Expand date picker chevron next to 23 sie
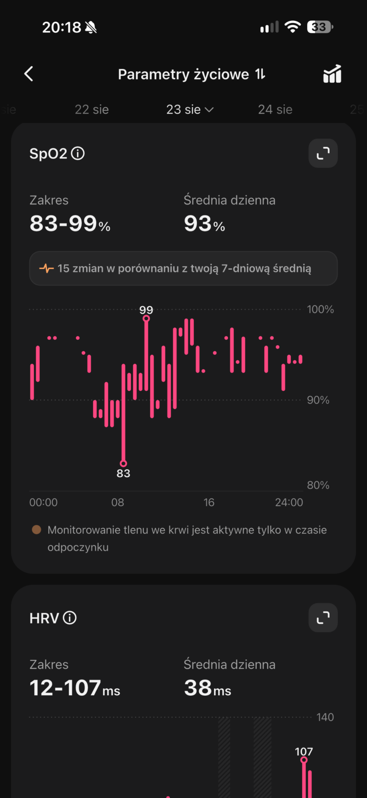 click(209, 110)
